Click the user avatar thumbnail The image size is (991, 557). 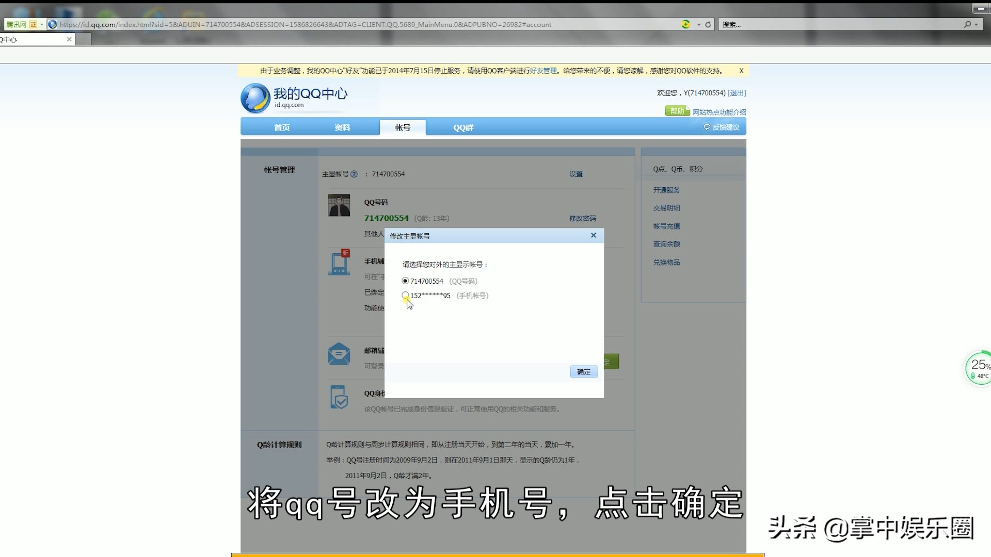(339, 205)
